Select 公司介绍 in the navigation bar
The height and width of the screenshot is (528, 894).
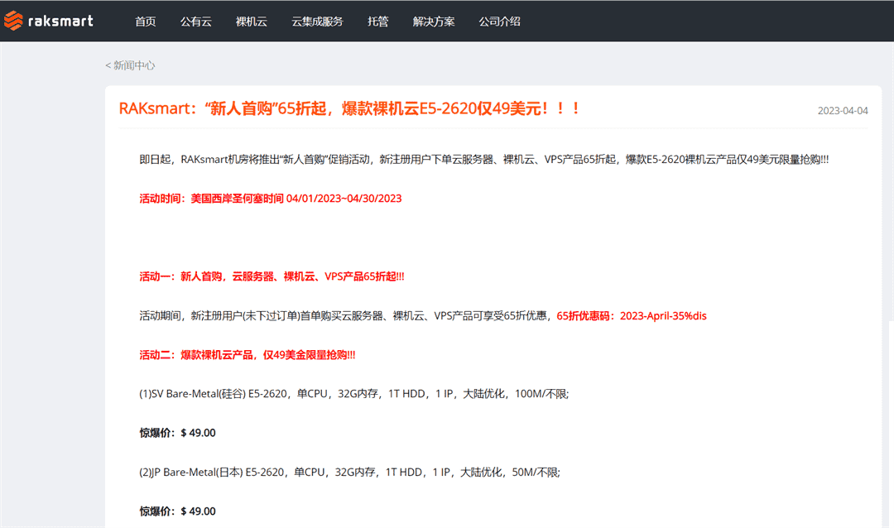[x=499, y=22]
